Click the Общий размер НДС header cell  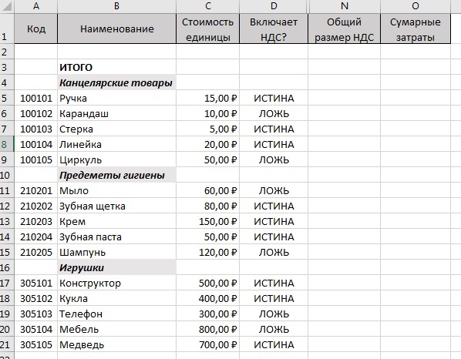[x=345, y=29]
